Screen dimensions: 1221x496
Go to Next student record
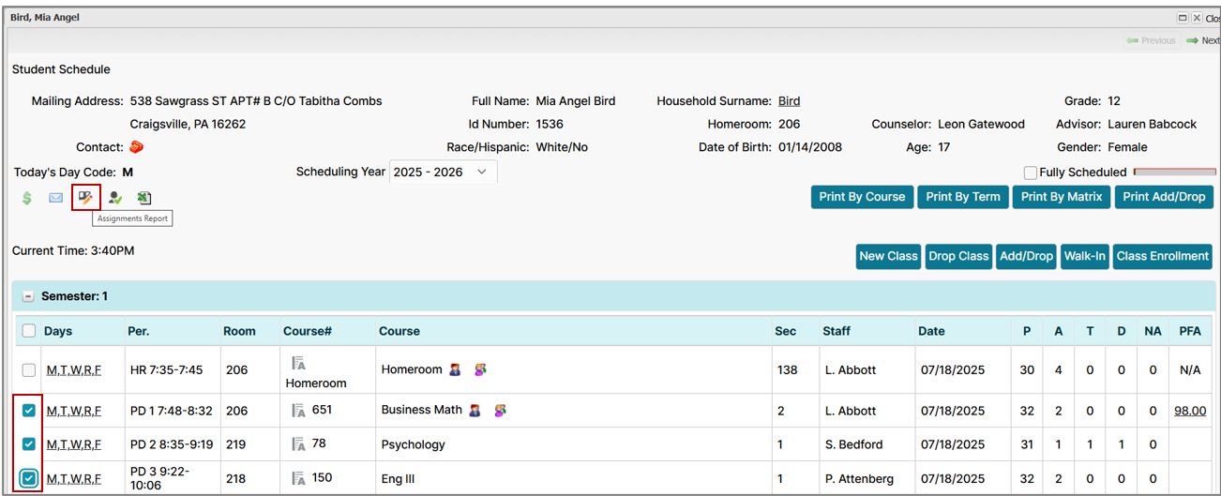[1202, 40]
